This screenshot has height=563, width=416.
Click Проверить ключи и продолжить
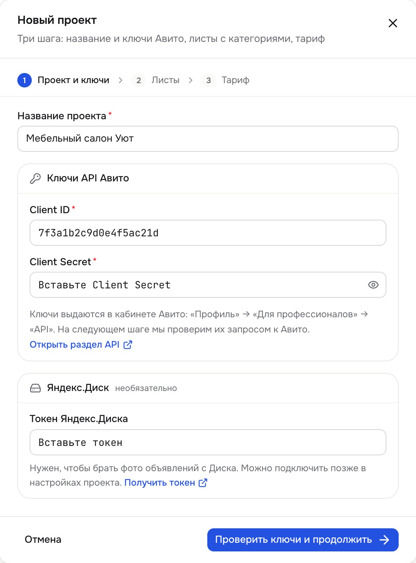pos(303,540)
